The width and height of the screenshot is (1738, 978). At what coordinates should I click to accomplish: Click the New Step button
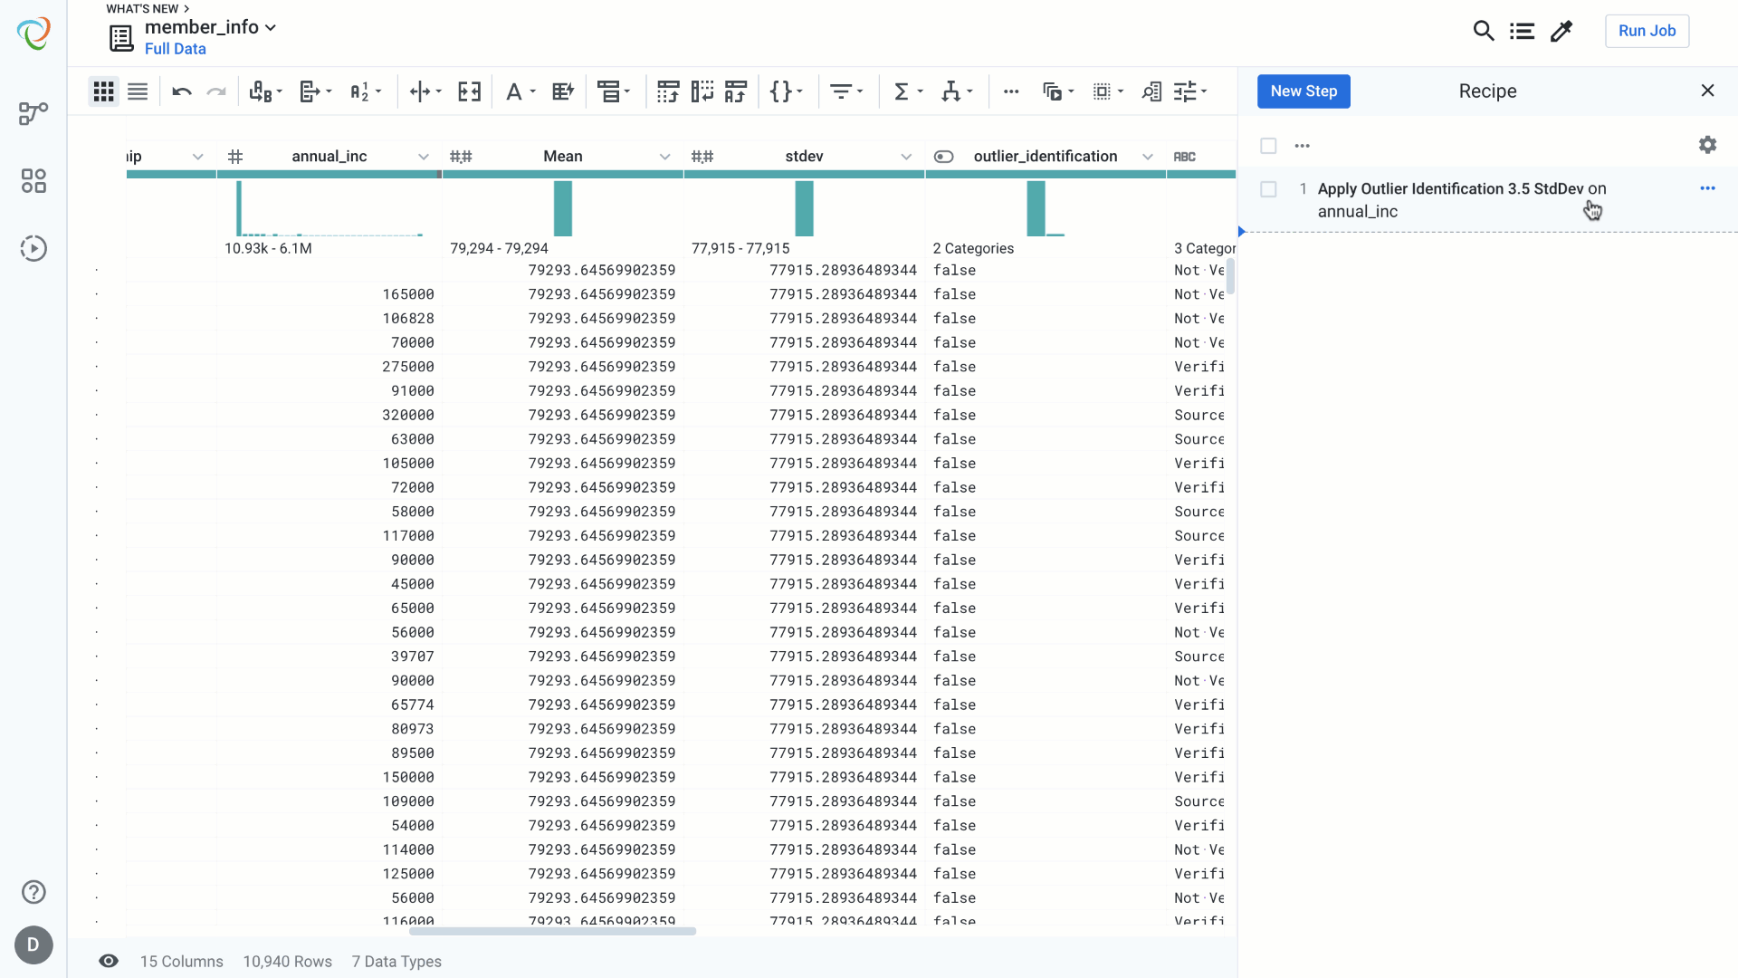pyautogui.click(x=1303, y=91)
